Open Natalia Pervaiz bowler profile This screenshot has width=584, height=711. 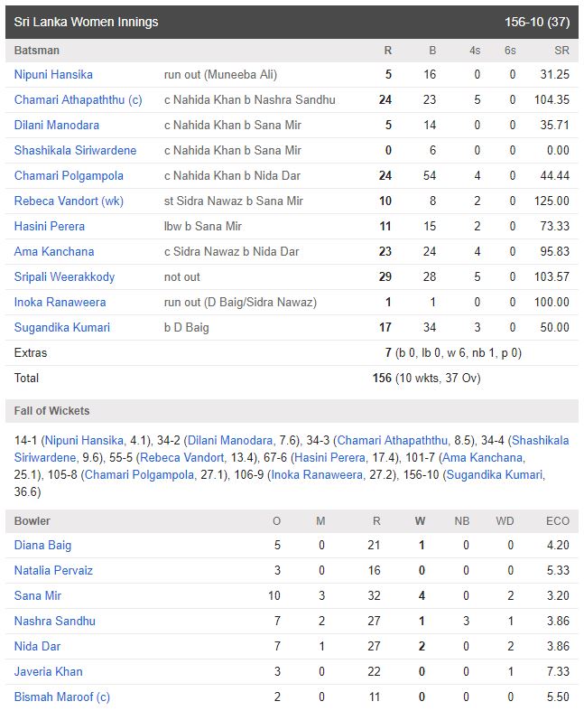click(x=53, y=570)
